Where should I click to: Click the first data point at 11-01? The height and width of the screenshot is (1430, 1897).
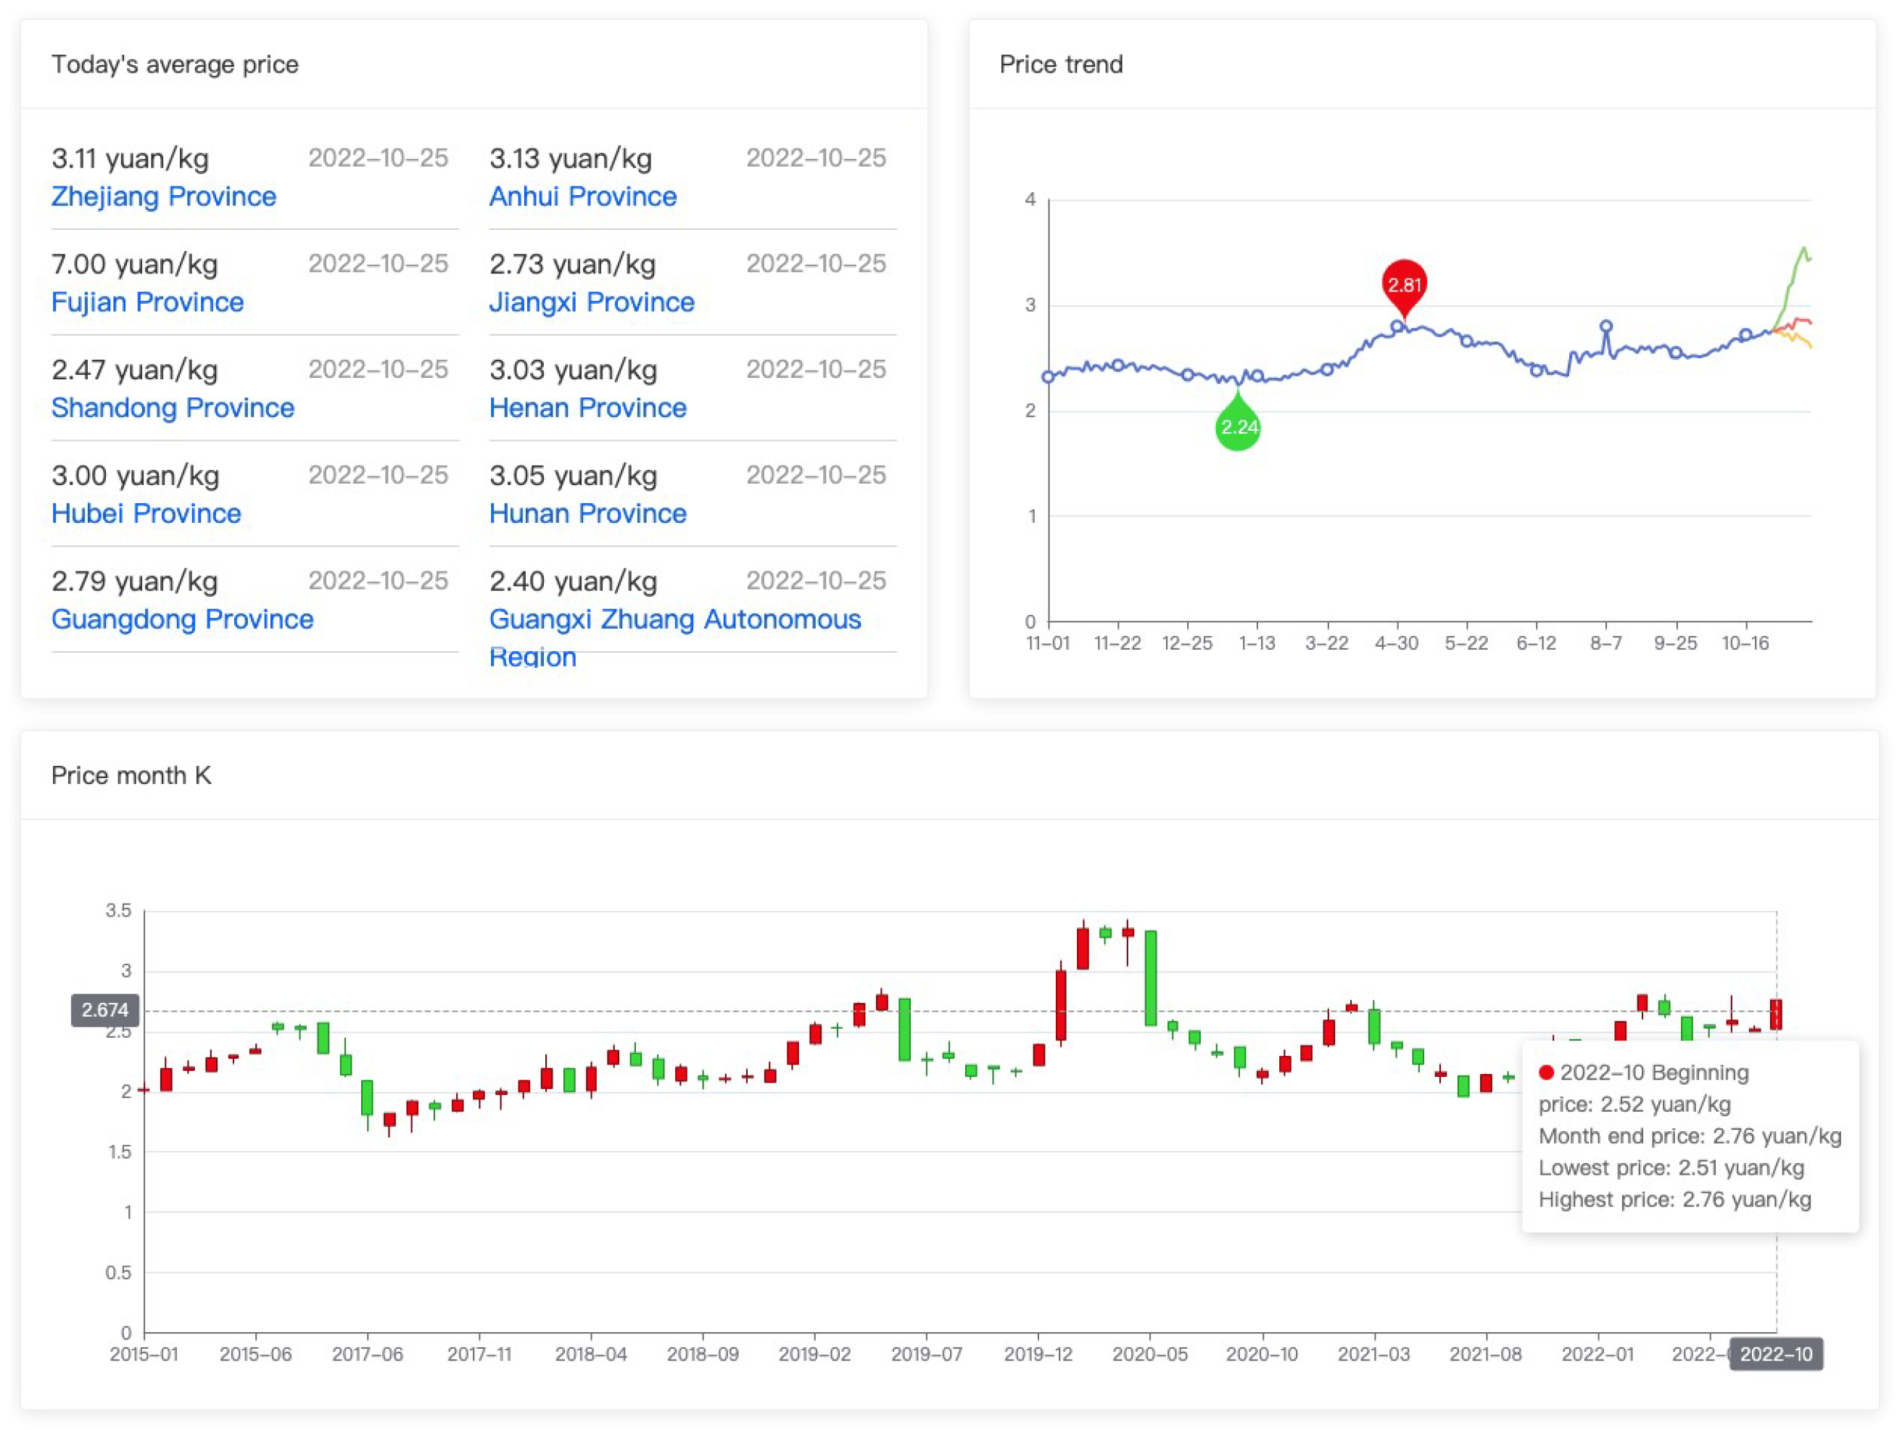pyautogui.click(x=1048, y=376)
